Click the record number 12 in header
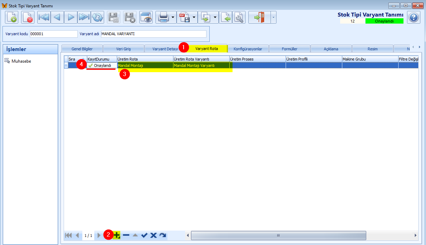426x245 pixels. click(352, 21)
